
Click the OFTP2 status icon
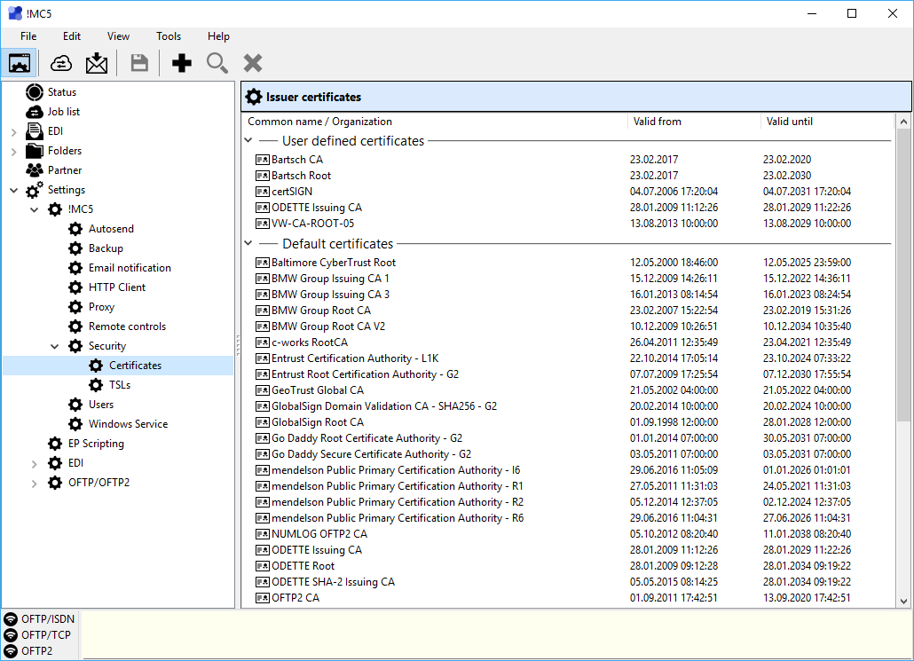[x=11, y=651]
